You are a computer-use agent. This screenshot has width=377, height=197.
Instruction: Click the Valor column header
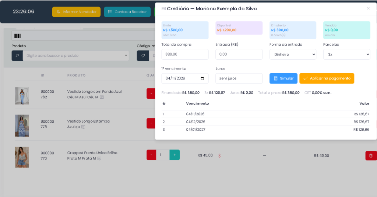(364, 103)
